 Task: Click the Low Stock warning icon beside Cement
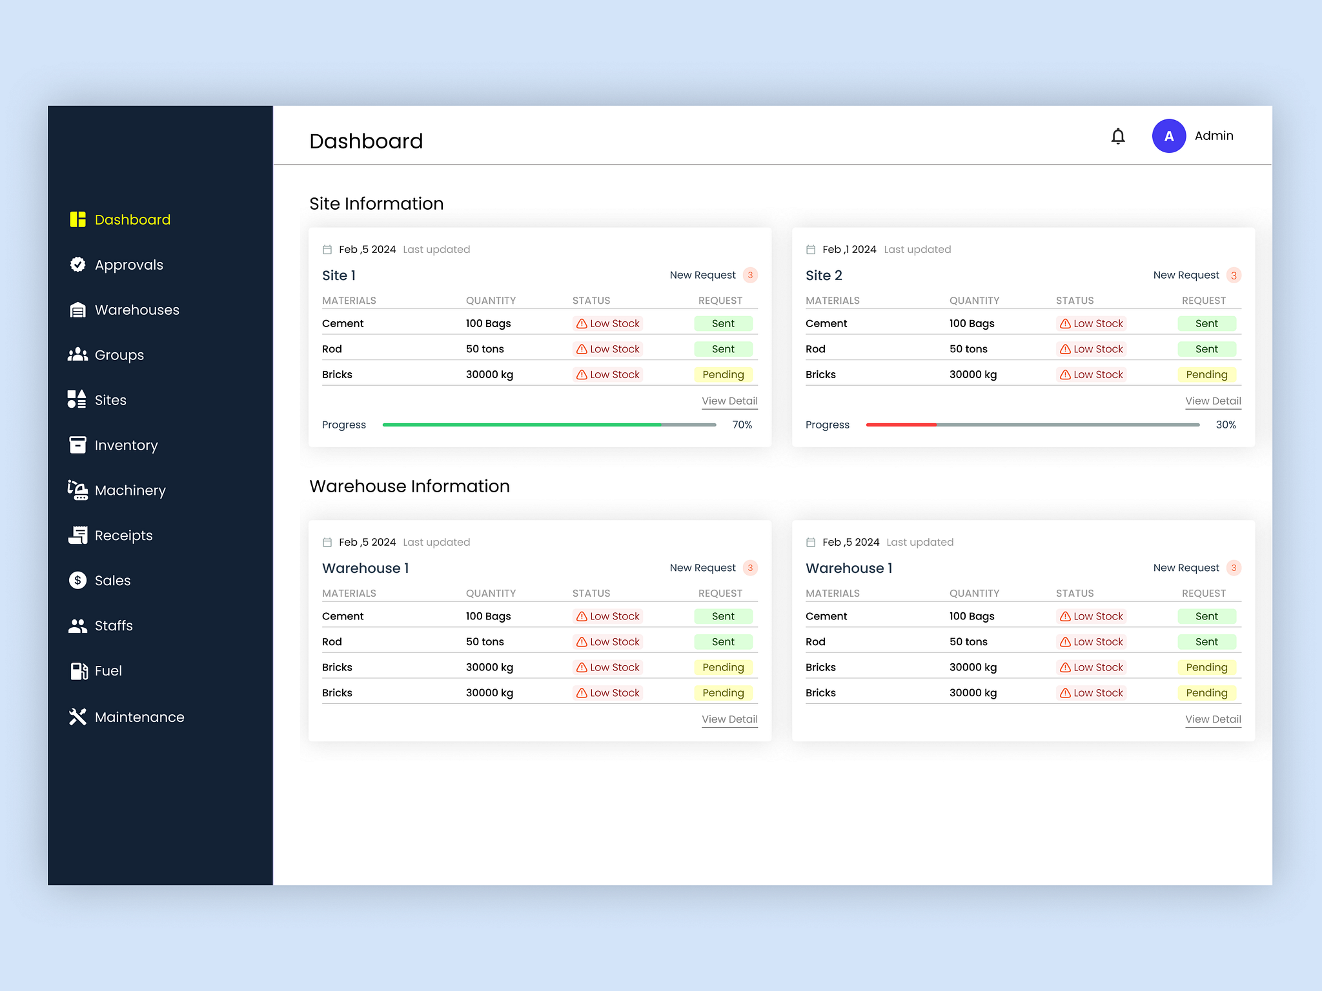point(581,323)
